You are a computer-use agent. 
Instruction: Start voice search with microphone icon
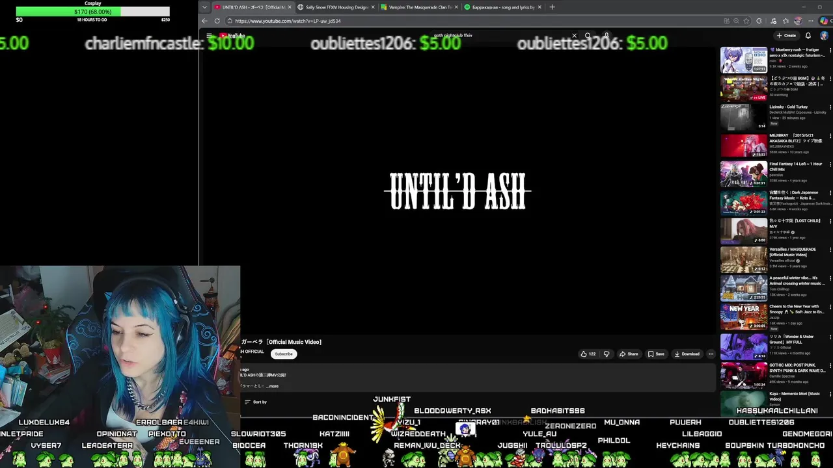pos(606,36)
